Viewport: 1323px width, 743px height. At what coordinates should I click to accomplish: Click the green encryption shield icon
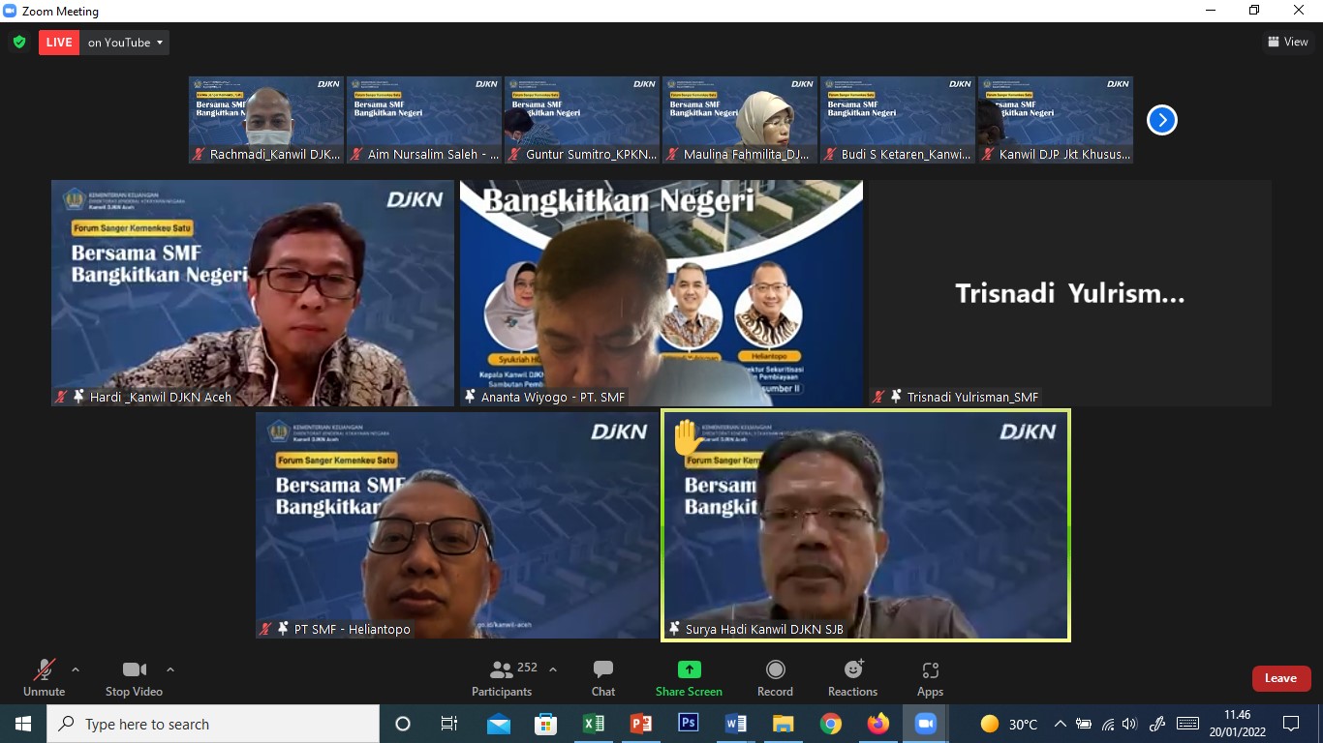[x=19, y=42]
